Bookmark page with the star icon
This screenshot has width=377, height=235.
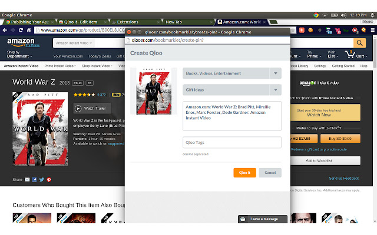[x=293, y=30]
